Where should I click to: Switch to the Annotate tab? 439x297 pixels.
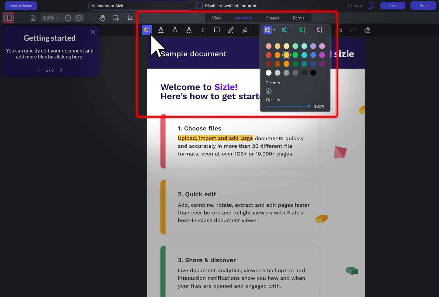pyautogui.click(x=244, y=18)
